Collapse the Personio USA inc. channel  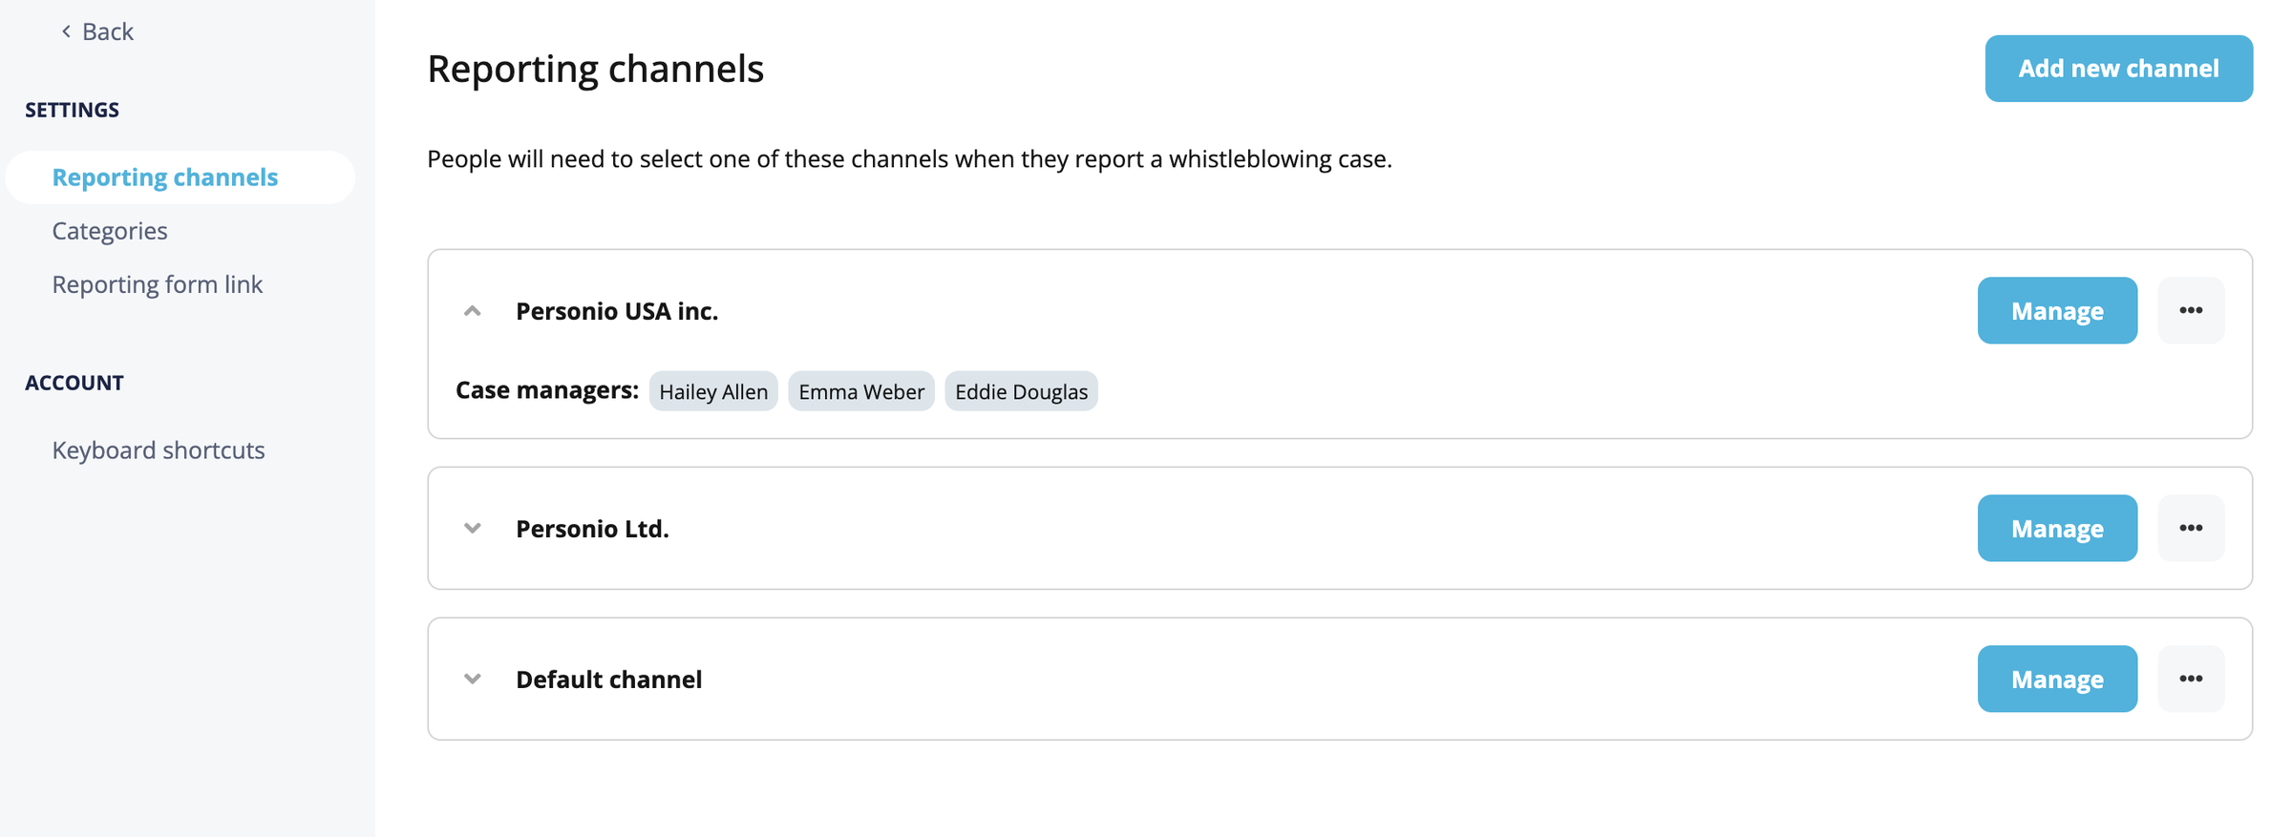tap(472, 311)
